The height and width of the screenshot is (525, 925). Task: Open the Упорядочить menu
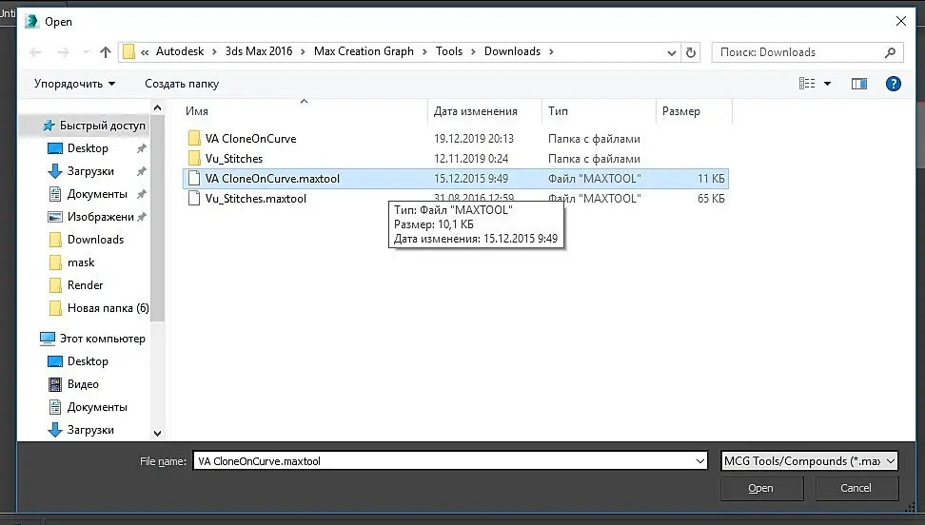pos(74,84)
